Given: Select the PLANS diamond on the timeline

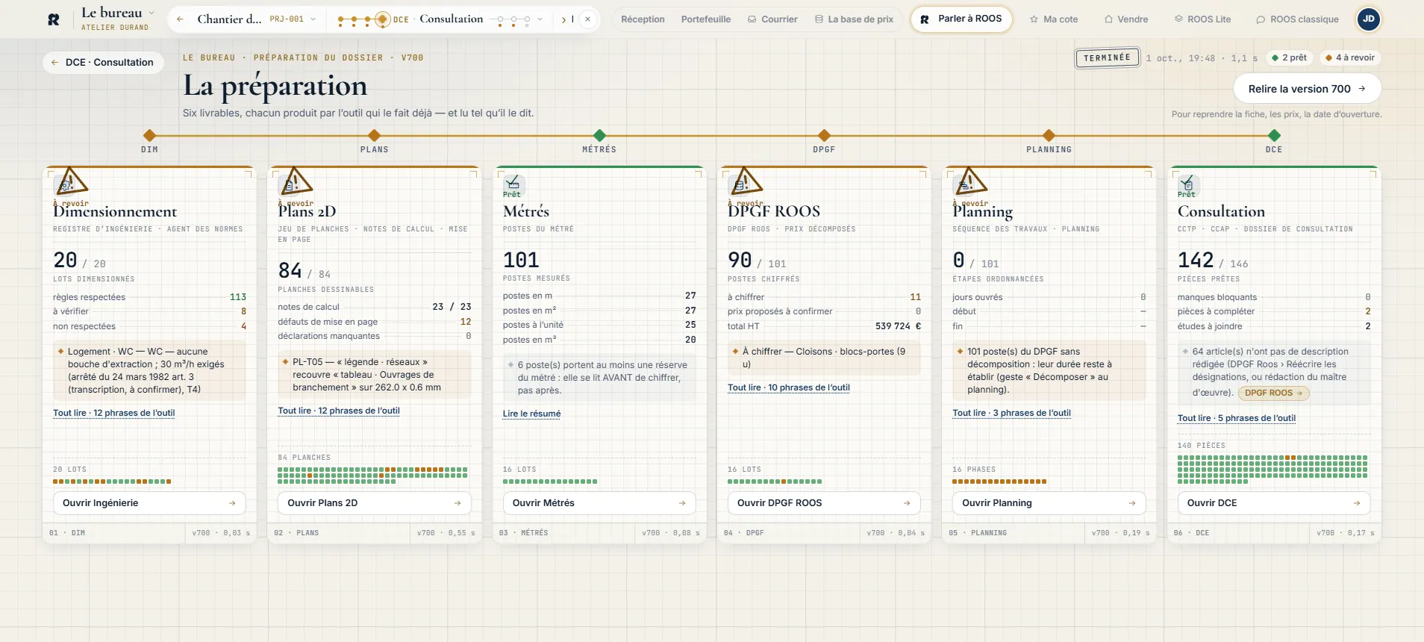Looking at the screenshot, I should coord(375,135).
